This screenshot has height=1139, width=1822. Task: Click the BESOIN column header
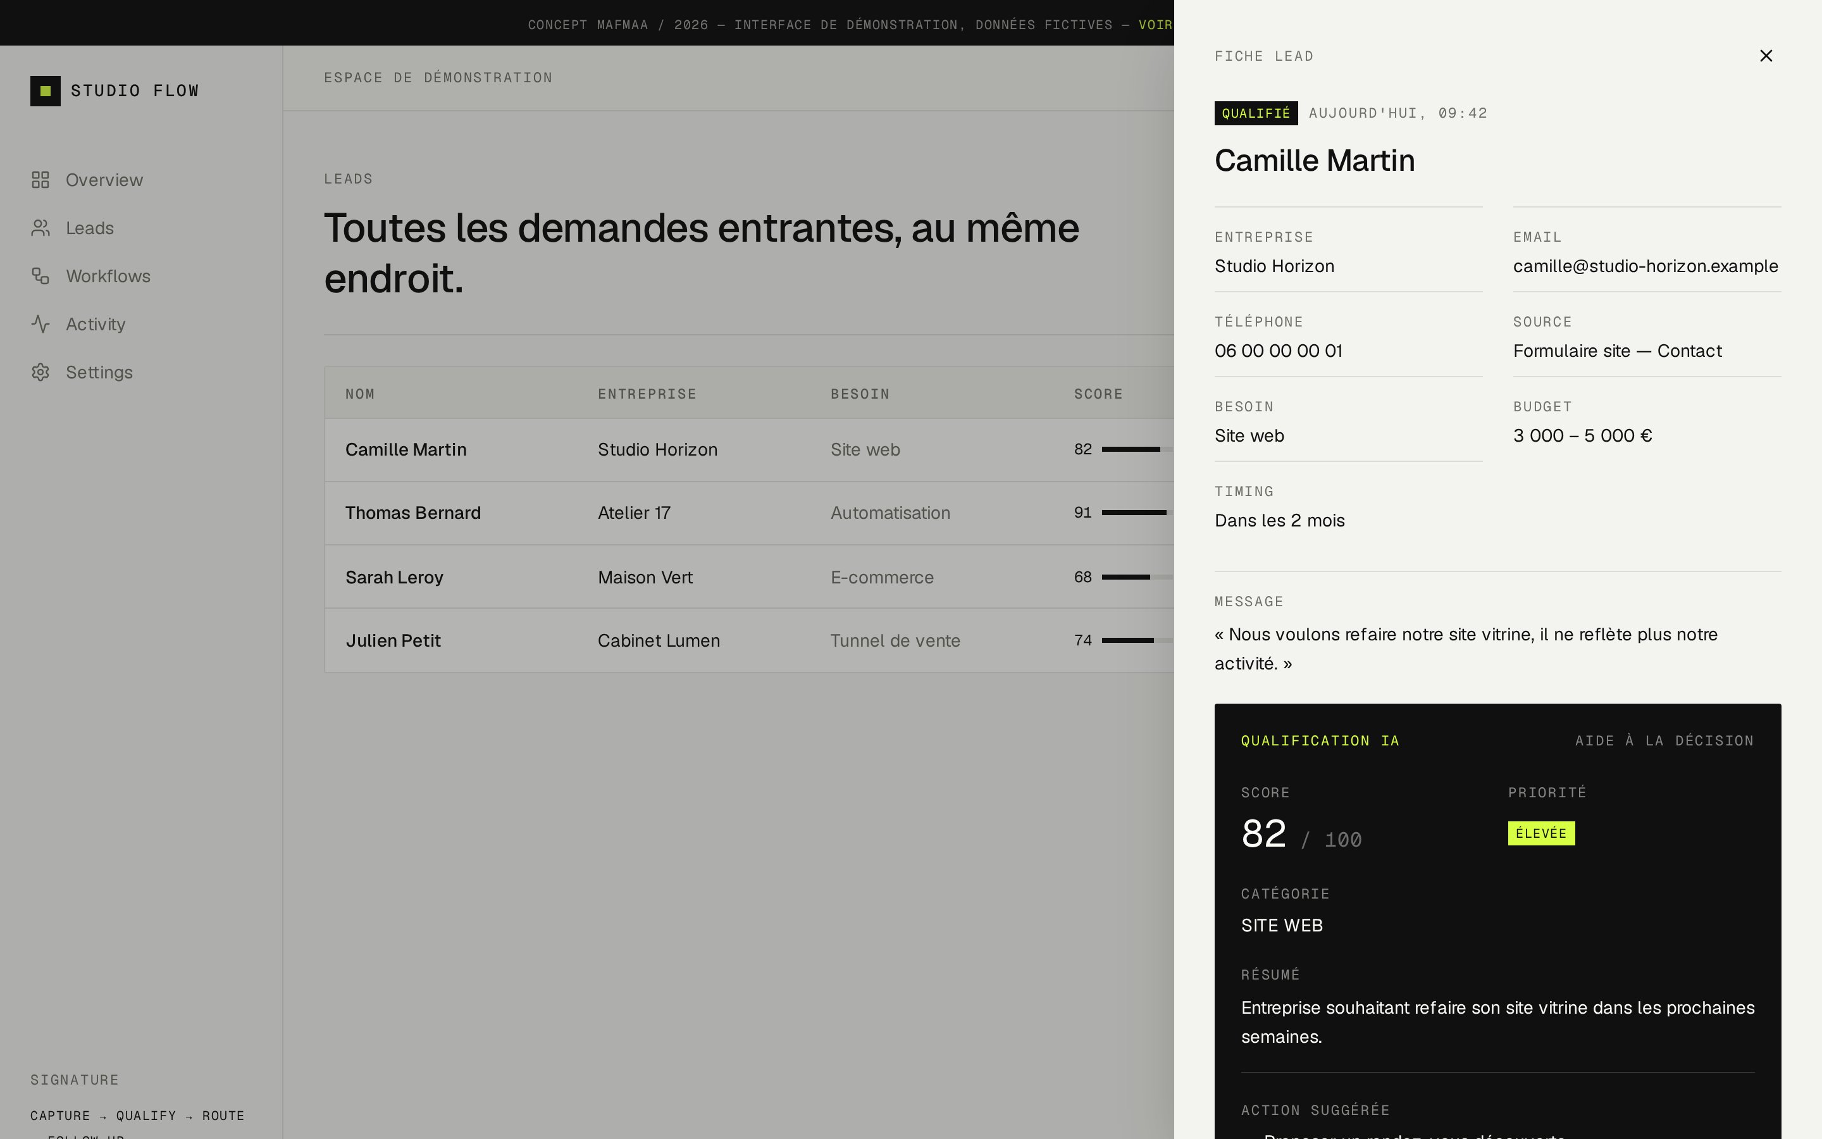pos(860,394)
